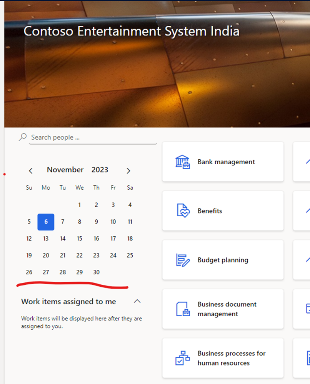Select the month November in calendar header
Image resolution: width=310 pixels, height=384 pixels.
(65, 170)
